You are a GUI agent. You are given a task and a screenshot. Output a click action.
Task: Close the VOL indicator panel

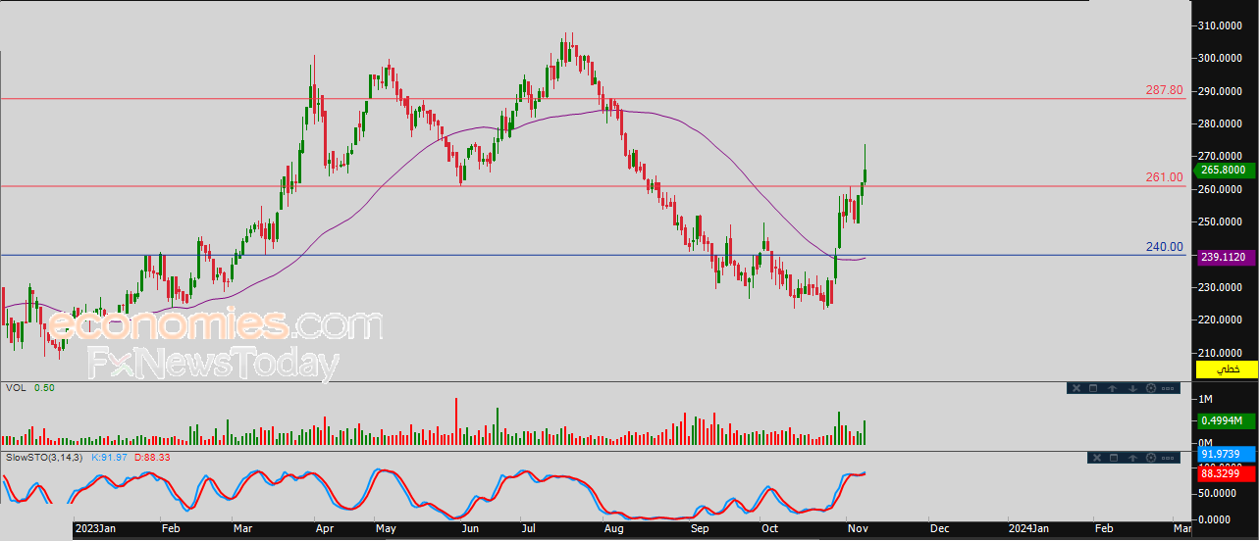[x=1075, y=388]
